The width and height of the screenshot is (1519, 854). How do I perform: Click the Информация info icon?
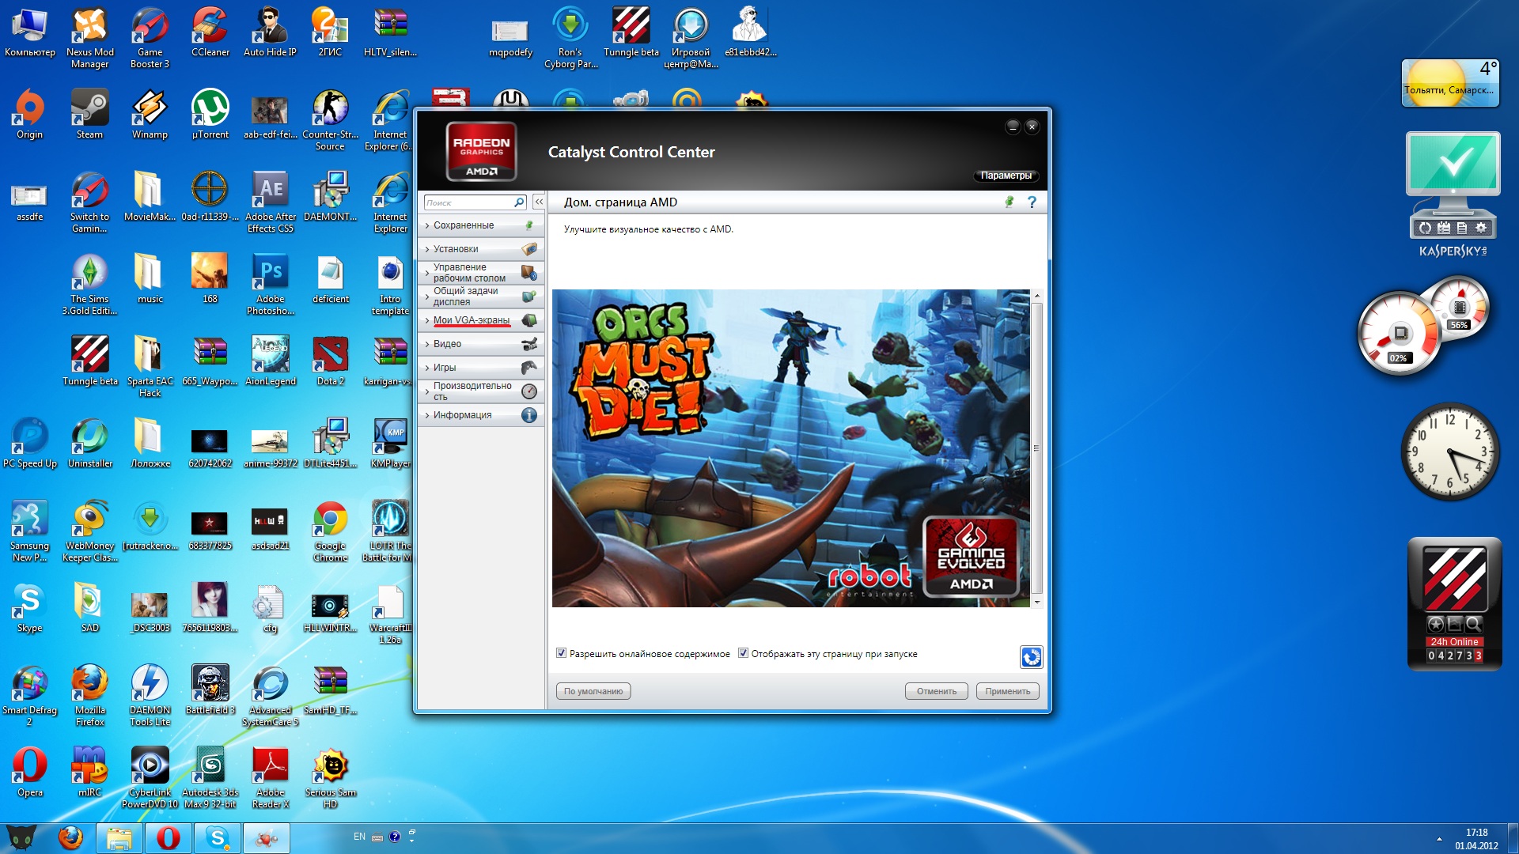tap(529, 415)
